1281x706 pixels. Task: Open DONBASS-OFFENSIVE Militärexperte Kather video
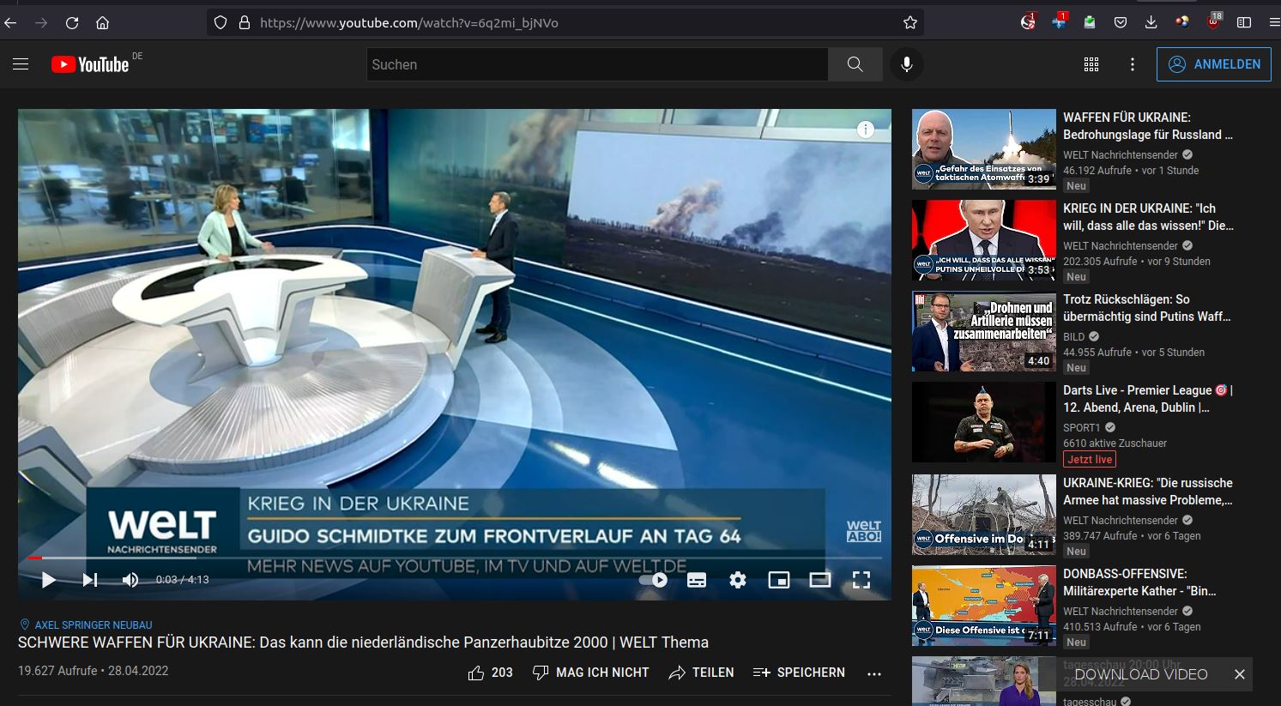click(x=984, y=606)
